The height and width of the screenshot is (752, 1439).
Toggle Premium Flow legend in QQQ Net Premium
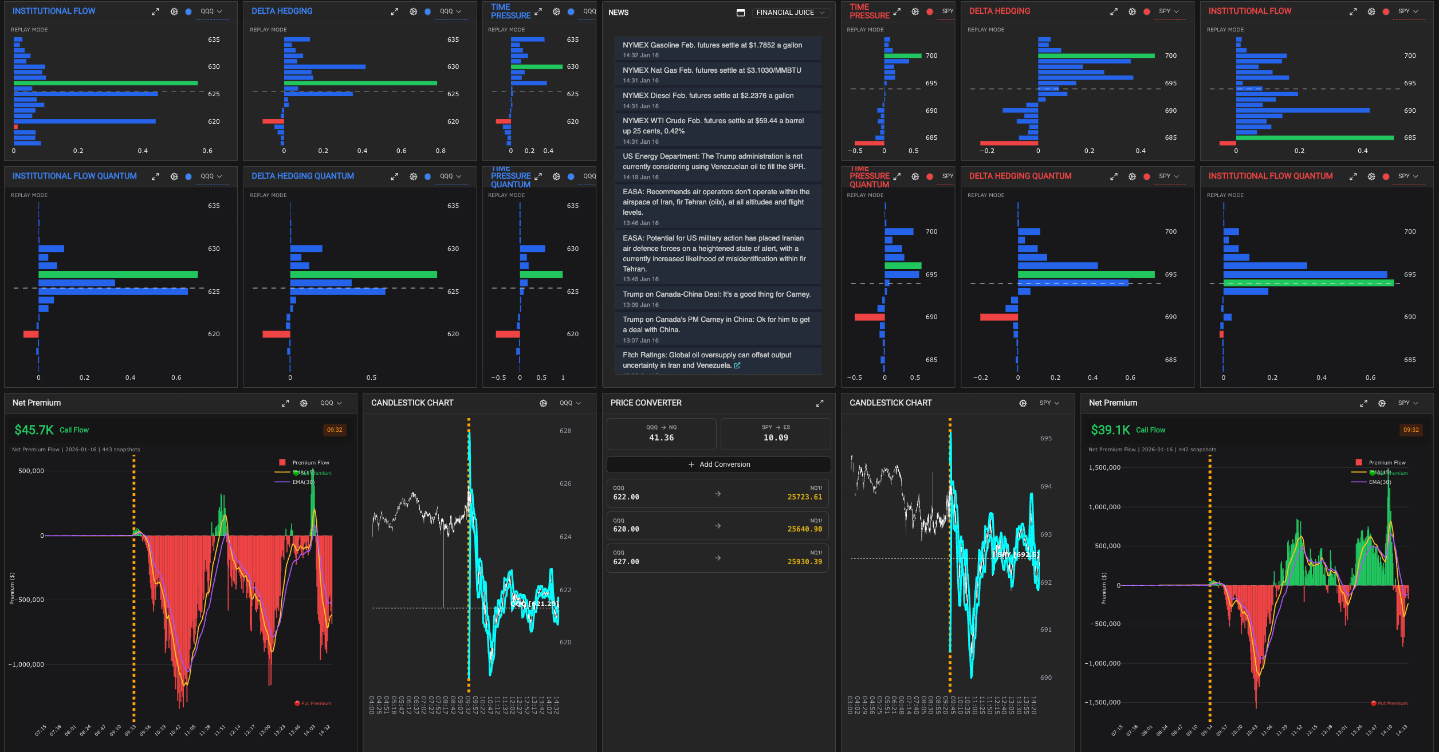tap(304, 463)
